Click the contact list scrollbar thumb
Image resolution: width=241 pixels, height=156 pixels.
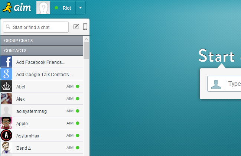tap(87, 51)
